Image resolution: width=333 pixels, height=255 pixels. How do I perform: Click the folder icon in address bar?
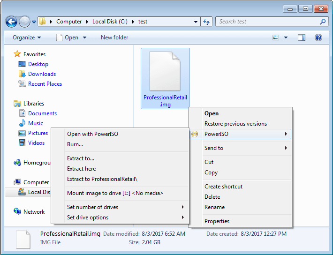point(43,22)
